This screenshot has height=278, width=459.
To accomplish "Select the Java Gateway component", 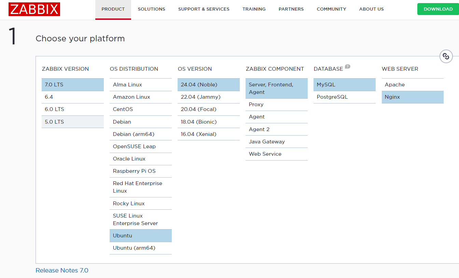I will tap(277, 142).
